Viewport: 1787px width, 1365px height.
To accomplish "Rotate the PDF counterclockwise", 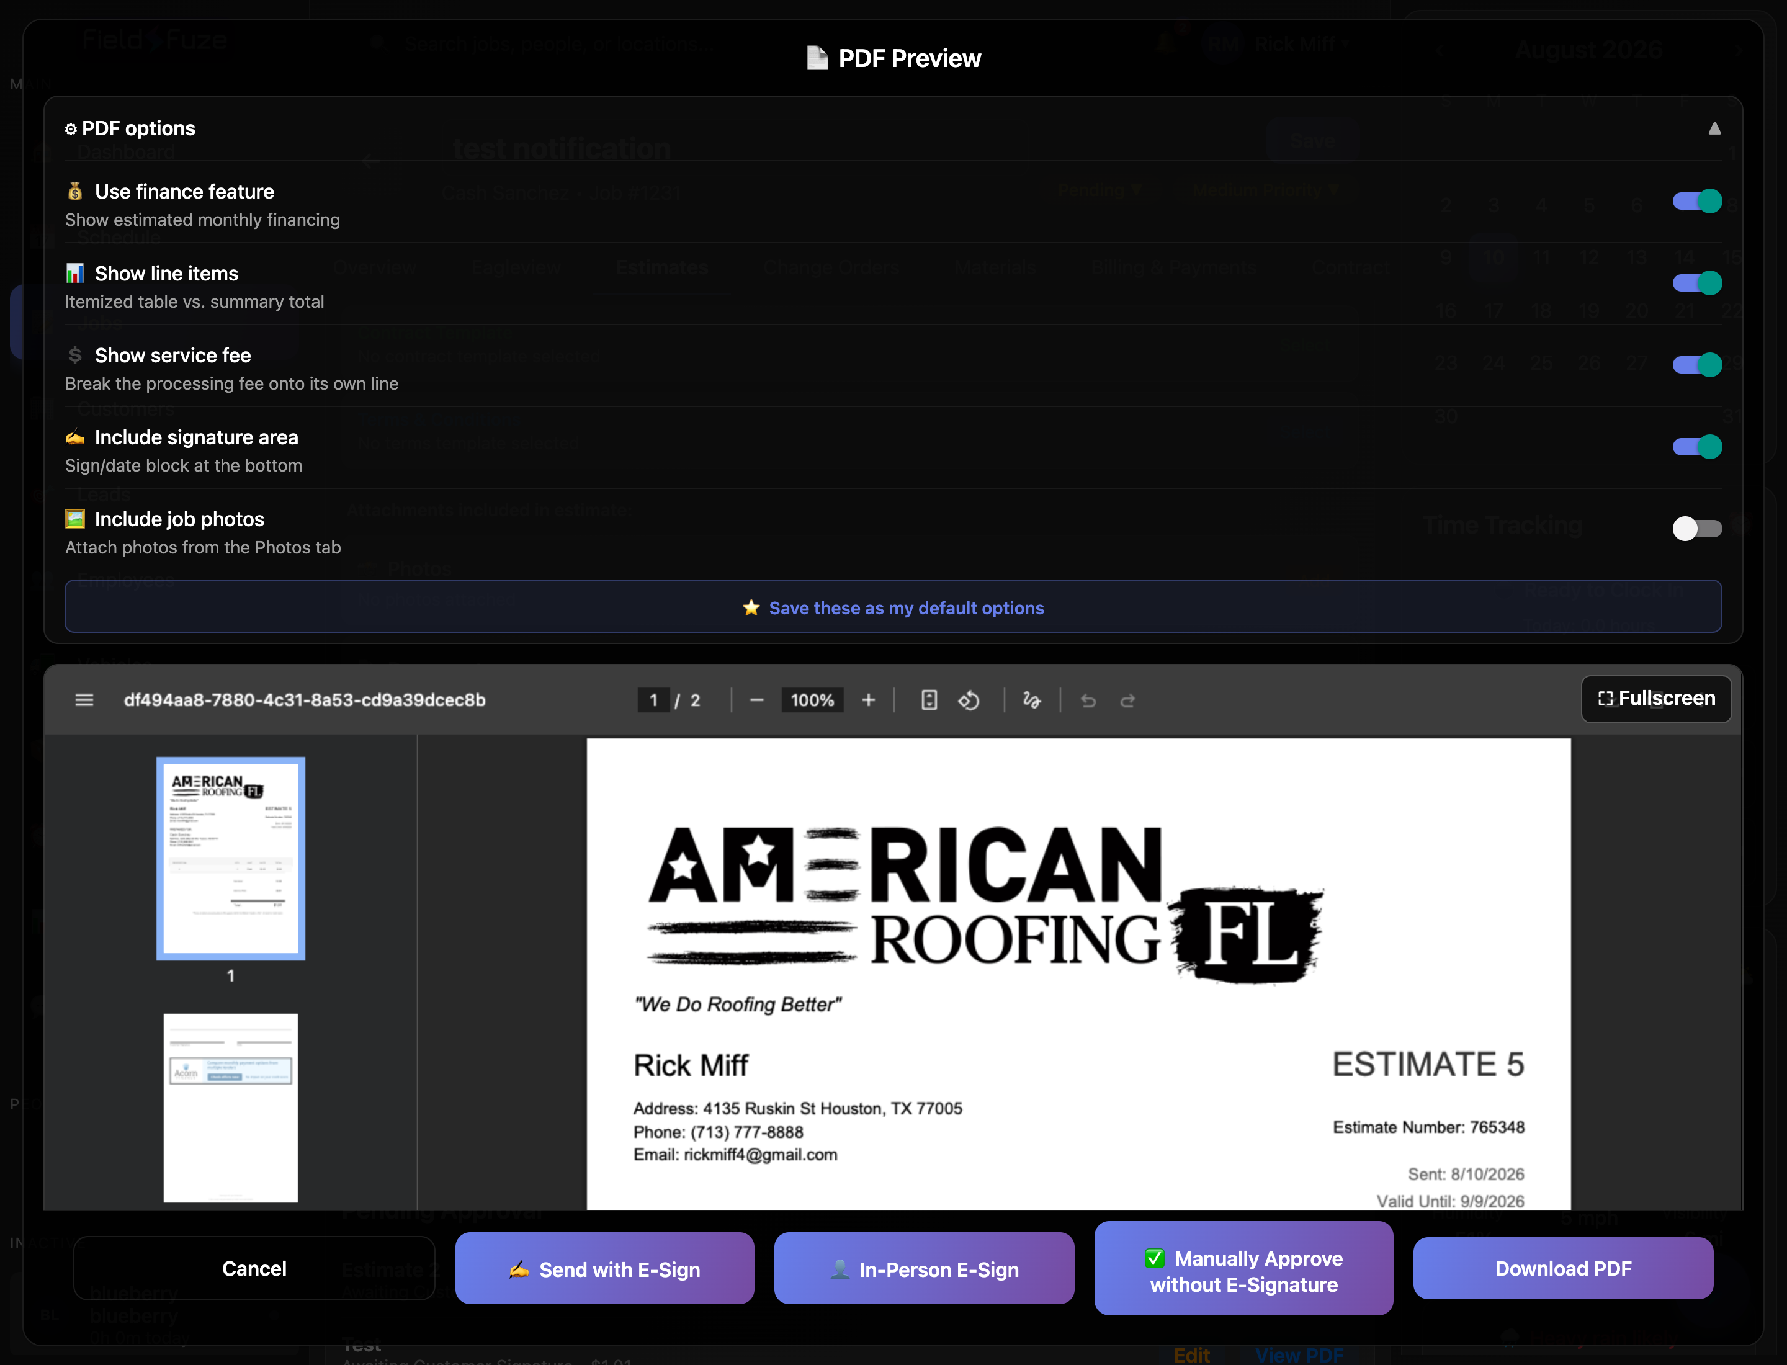I will pyautogui.click(x=969, y=700).
